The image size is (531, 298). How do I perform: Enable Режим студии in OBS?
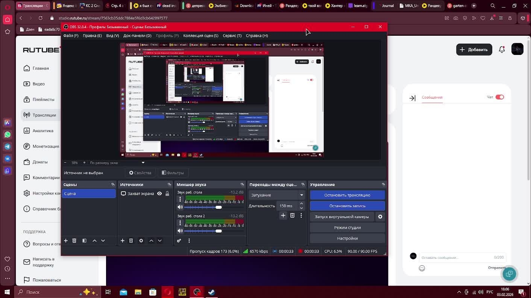pyautogui.click(x=347, y=228)
